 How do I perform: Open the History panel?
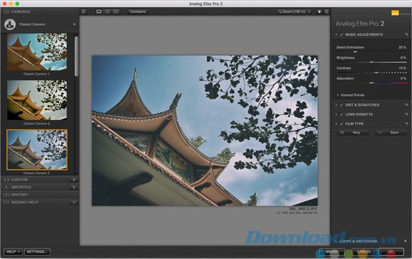coord(19,195)
